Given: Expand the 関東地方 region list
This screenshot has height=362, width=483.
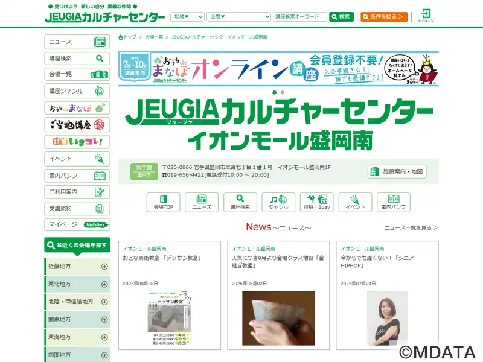Looking at the screenshot, I should coord(77,320).
